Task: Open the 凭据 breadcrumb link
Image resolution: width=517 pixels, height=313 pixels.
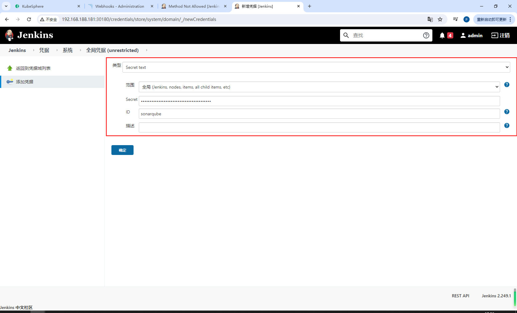Action: pyautogui.click(x=44, y=50)
